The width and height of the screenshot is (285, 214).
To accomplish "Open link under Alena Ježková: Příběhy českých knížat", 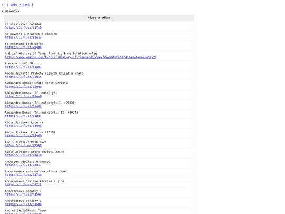I will pos(23,77).
